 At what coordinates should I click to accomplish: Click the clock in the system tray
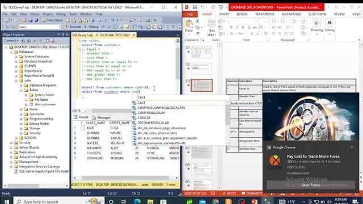click(x=341, y=201)
